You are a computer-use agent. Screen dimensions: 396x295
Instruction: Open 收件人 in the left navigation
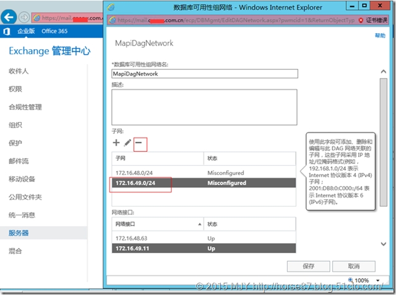[18, 71]
